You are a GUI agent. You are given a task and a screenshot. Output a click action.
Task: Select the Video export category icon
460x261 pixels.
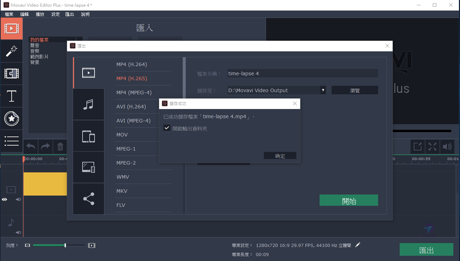(88, 73)
